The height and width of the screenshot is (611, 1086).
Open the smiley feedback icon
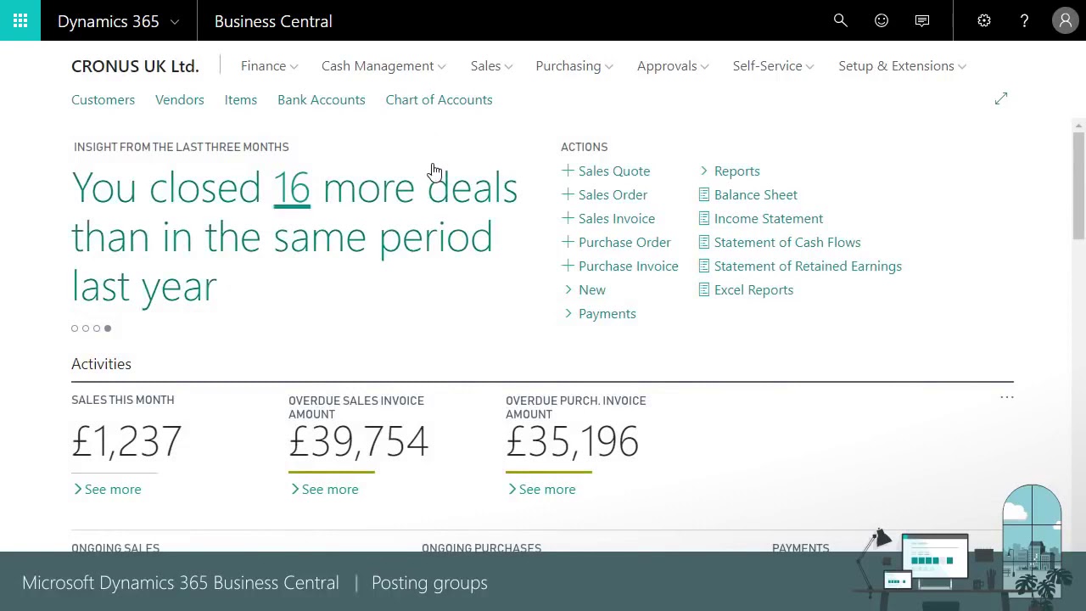882,20
